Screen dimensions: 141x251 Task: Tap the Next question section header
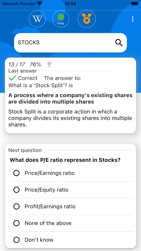(x=25, y=150)
